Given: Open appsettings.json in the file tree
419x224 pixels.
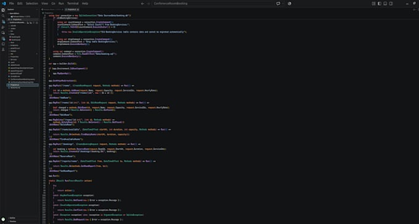Looking at the screenshot, I should (x=17, y=70).
